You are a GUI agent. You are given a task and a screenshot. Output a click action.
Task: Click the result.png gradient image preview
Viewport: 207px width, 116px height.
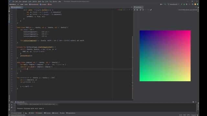point(165,56)
